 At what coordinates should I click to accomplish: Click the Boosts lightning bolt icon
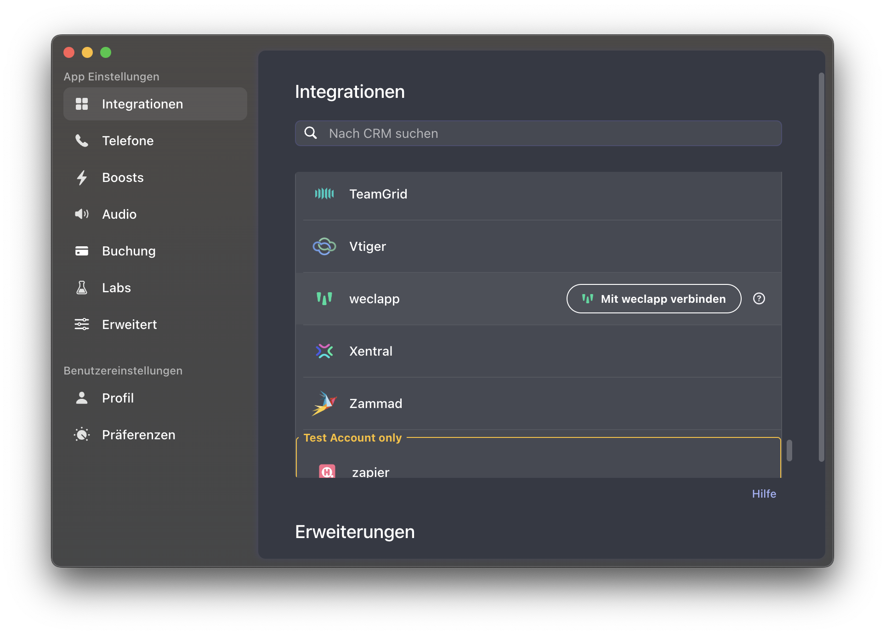click(82, 177)
